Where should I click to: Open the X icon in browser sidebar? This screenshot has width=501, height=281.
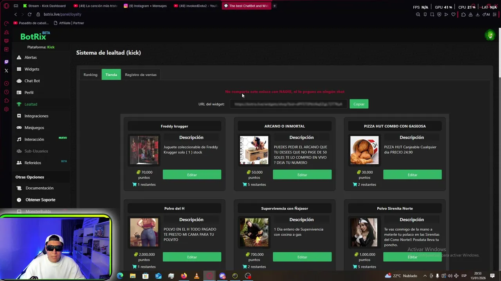click(6, 71)
